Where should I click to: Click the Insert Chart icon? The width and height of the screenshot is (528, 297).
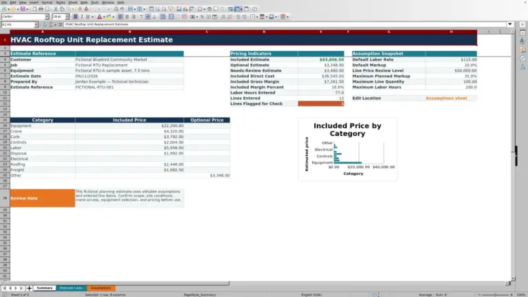click(185, 9)
